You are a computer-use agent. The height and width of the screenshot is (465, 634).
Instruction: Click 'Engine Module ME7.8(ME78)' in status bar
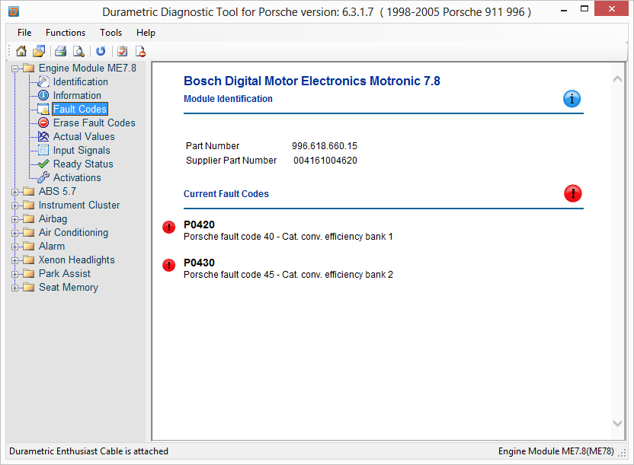[556, 451]
